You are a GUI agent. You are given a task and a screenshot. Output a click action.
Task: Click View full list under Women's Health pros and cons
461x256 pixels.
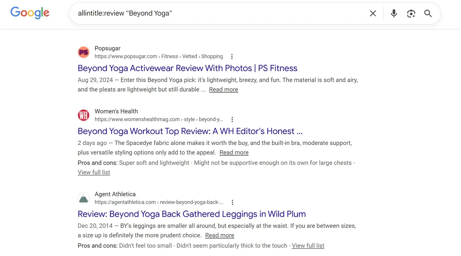pos(94,172)
